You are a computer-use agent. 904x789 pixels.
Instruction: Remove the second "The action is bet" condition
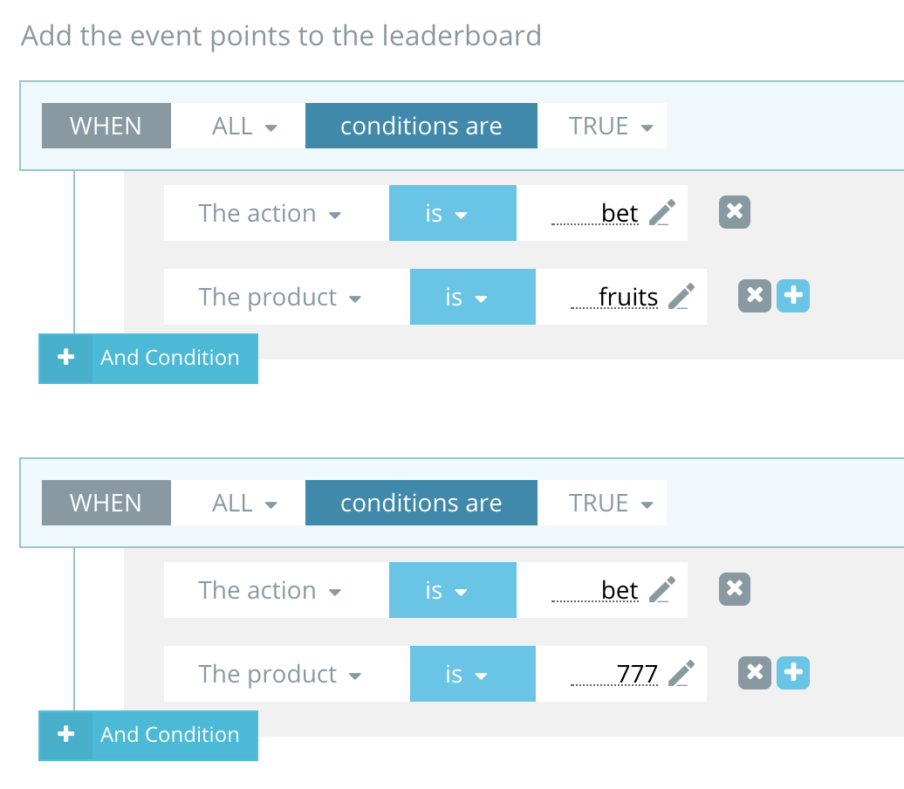[x=734, y=589]
